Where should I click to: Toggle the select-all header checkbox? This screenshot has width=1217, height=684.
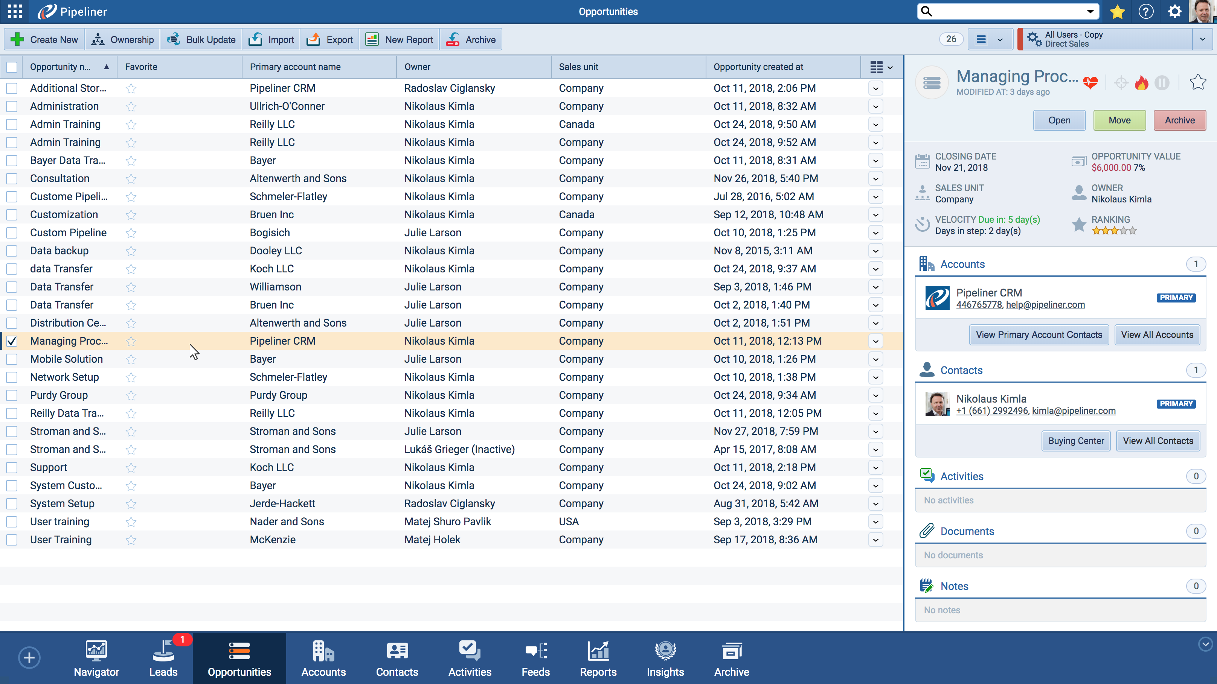point(12,67)
